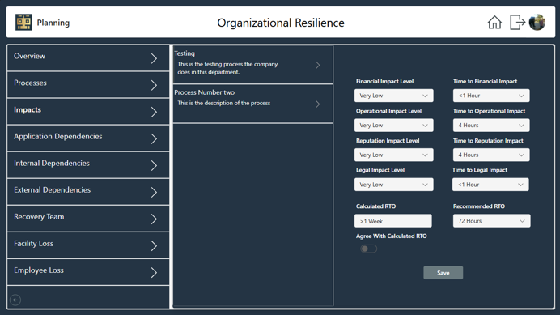
Task: Click the Calculated RTO label
Action: pyautogui.click(x=375, y=206)
